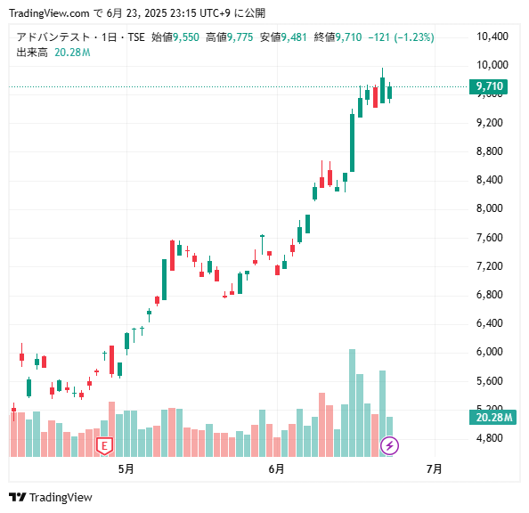Click the 10,400 price axis label

(492, 37)
